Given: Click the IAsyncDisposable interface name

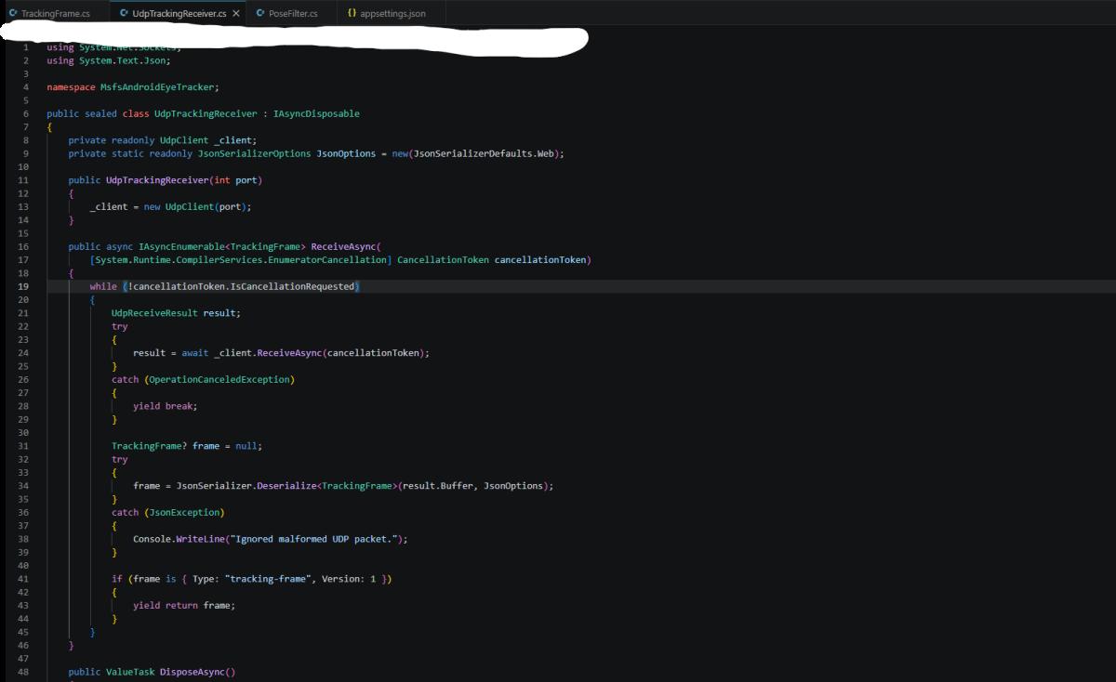Looking at the screenshot, I should tap(316, 113).
